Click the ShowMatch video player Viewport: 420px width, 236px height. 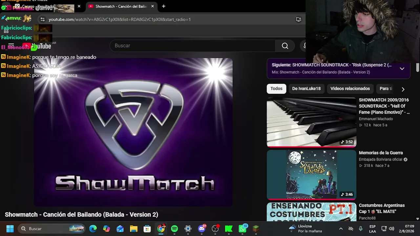tap(133, 132)
